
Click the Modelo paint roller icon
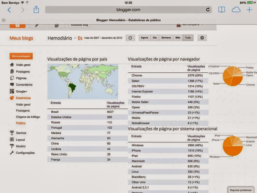point(12,146)
